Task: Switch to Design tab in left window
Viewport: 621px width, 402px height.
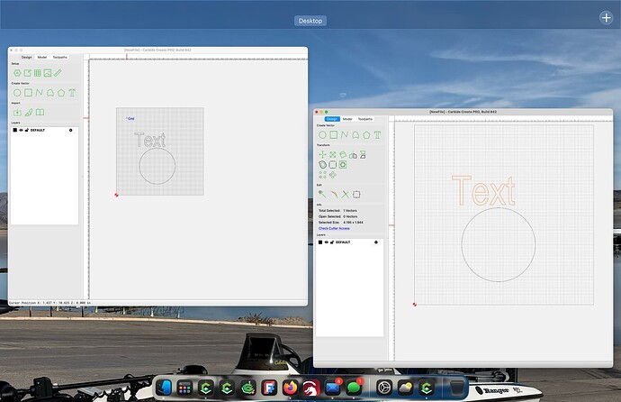Action: click(x=26, y=57)
